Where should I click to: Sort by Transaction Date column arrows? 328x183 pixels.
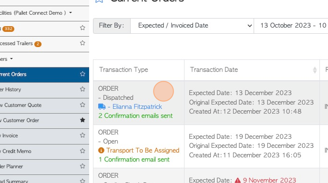click(315, 70)
